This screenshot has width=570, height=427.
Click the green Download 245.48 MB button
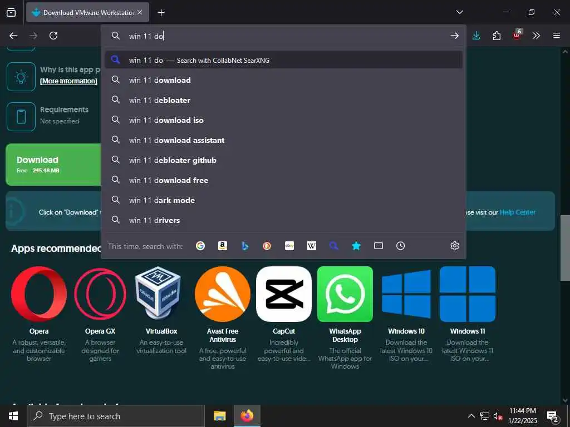(53, 165)
